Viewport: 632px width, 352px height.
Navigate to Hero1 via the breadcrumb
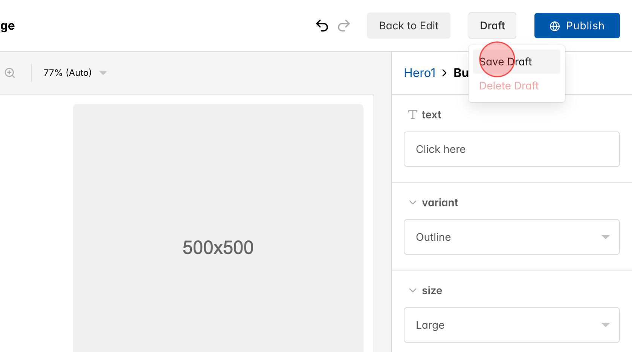coord(419,73)
